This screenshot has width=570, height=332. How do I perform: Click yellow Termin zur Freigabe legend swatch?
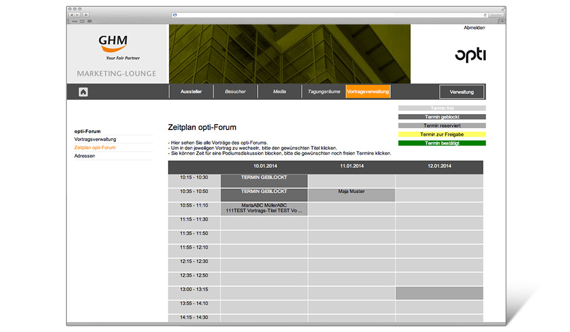pos(441,134)
